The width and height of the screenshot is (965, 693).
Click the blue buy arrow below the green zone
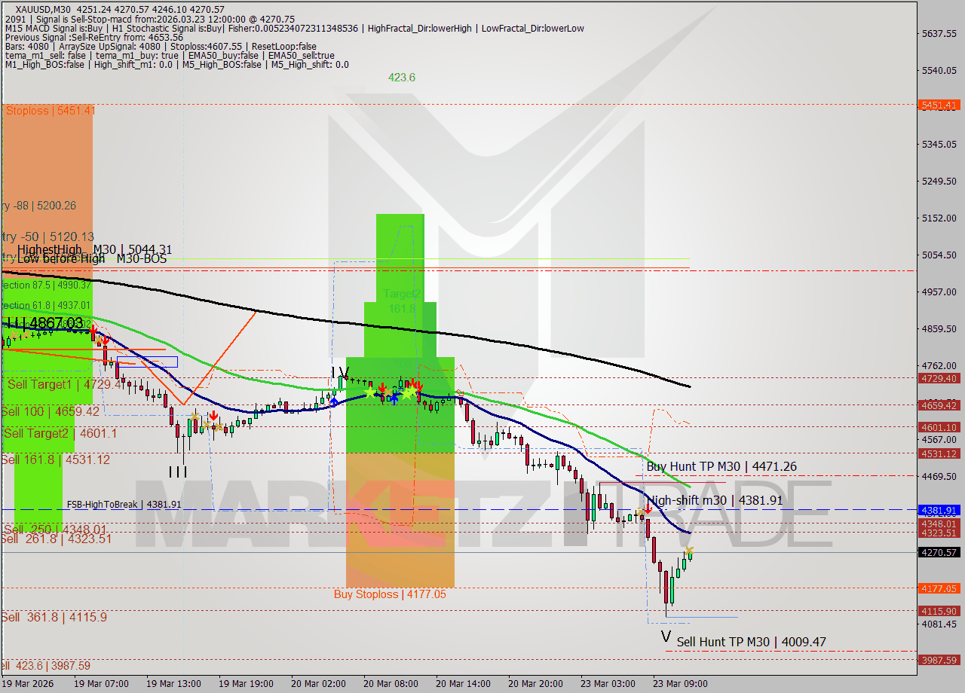point(394,400)
